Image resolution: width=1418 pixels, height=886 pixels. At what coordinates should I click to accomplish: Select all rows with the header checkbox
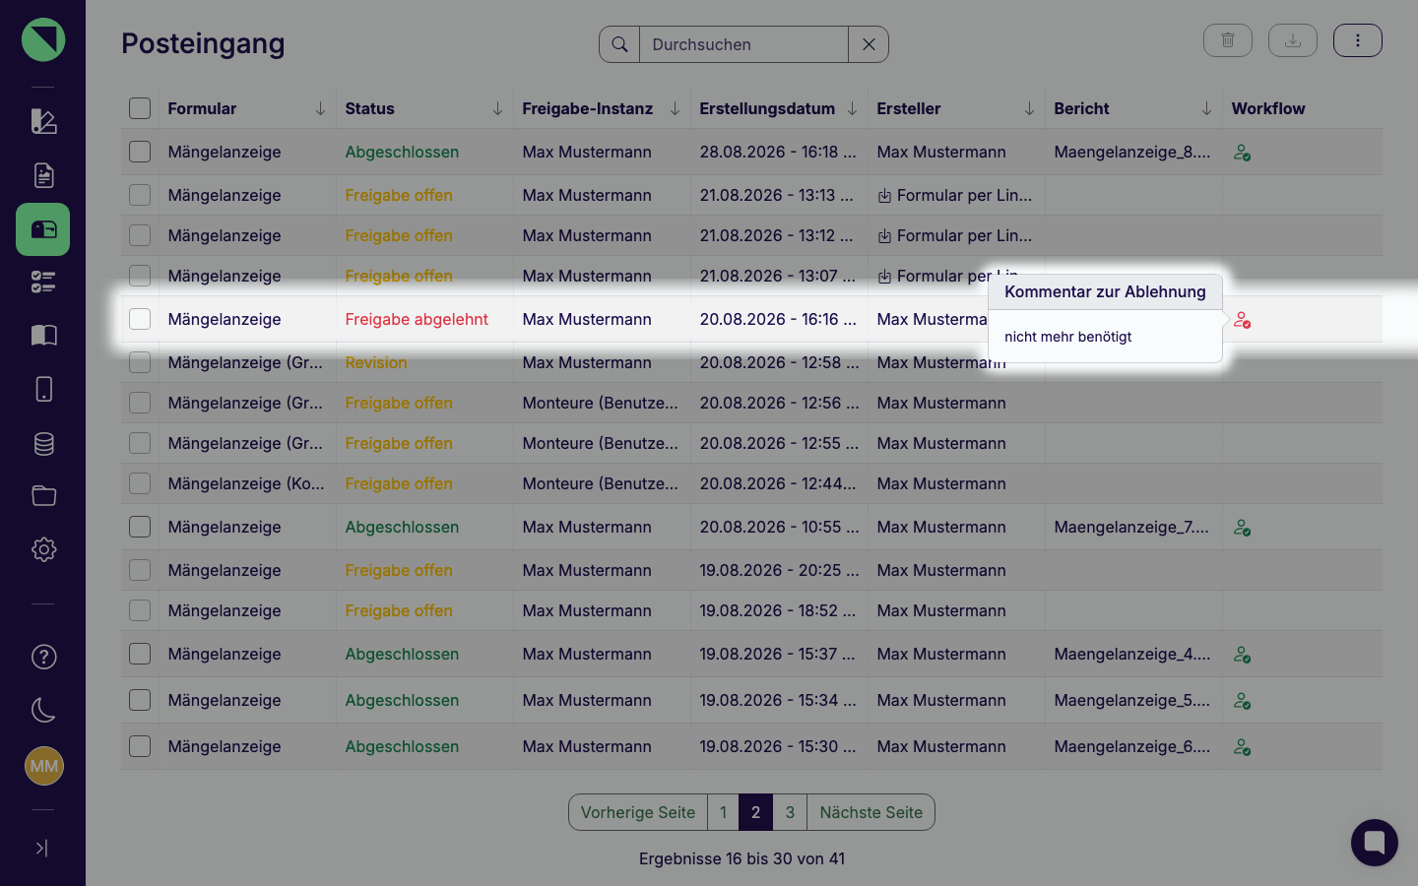tap(140, 108)
